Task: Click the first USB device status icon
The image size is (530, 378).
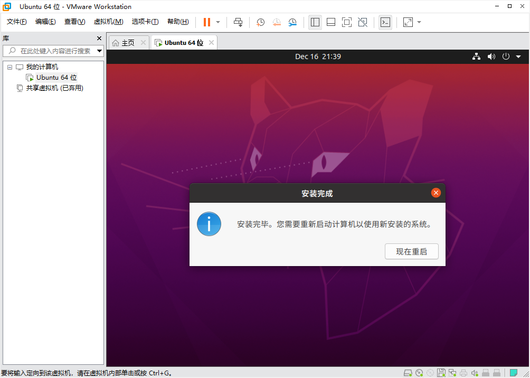Action: pos(486,373)
